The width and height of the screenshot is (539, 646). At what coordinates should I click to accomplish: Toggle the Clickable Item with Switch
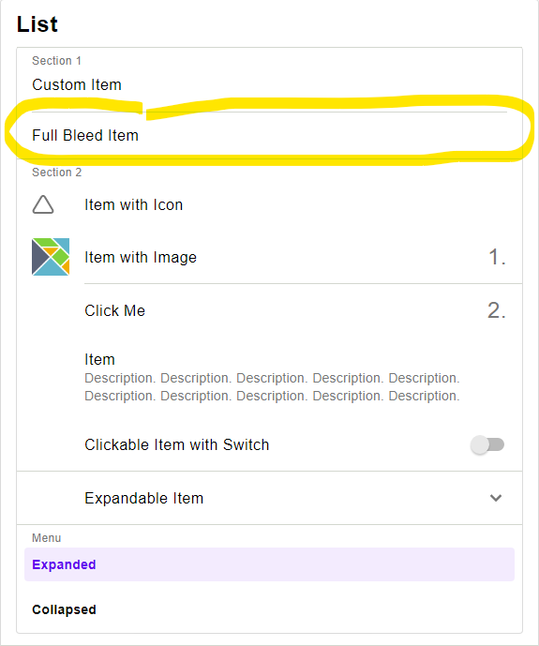click(487, 445)
